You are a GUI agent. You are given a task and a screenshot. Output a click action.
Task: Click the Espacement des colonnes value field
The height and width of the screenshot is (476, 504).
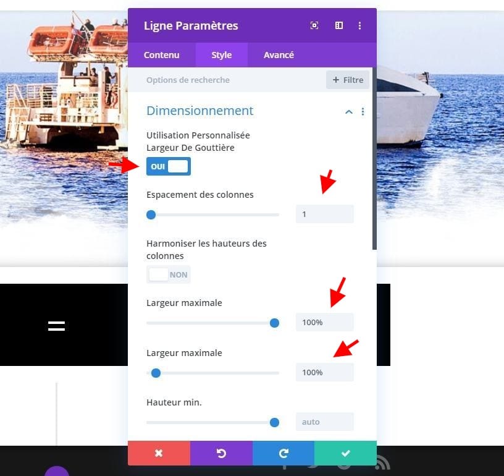click(x=325, y=214)
